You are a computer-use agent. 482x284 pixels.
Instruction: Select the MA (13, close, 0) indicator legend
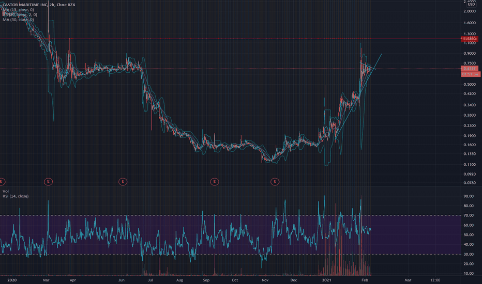click(18, 10)
